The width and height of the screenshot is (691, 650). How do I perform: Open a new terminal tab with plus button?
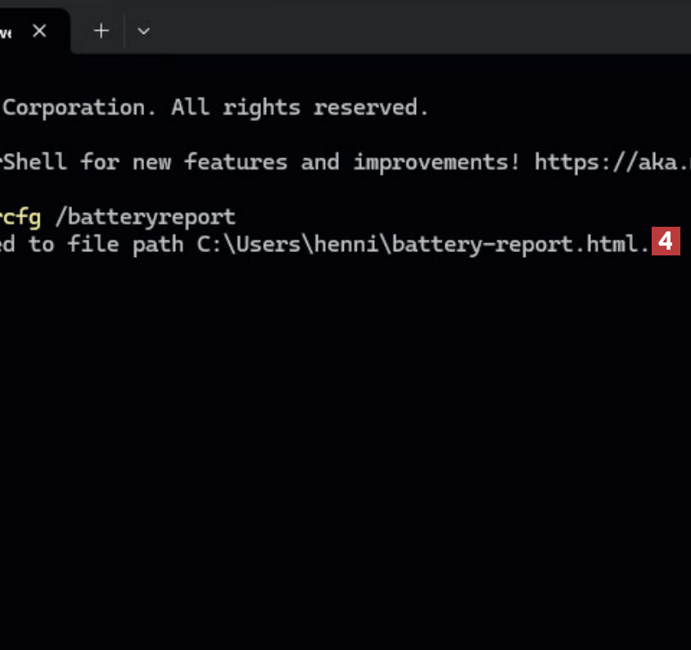pos(101,31)
